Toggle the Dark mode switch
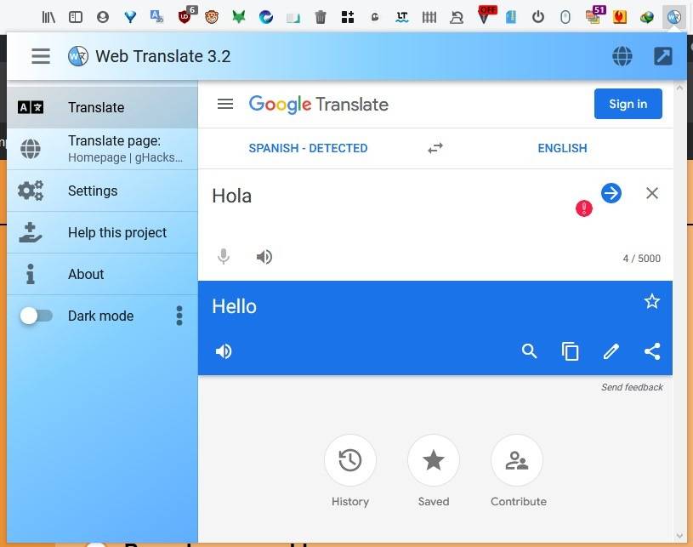This screenshot has height=547, width=693. click(37, 316)
